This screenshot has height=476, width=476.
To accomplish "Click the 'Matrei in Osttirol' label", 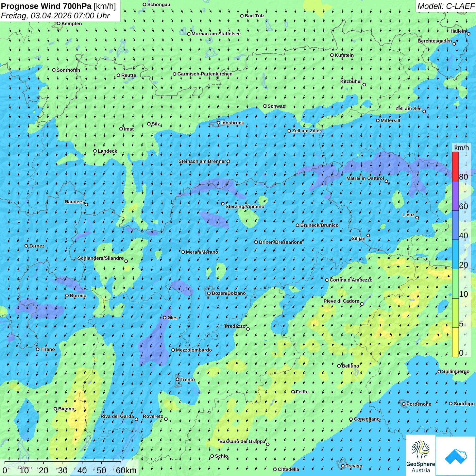I will coord(365,178).
